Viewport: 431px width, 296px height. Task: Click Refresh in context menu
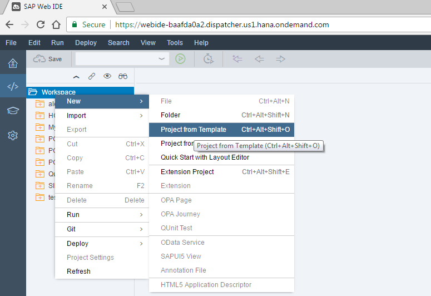coord(102,272)
